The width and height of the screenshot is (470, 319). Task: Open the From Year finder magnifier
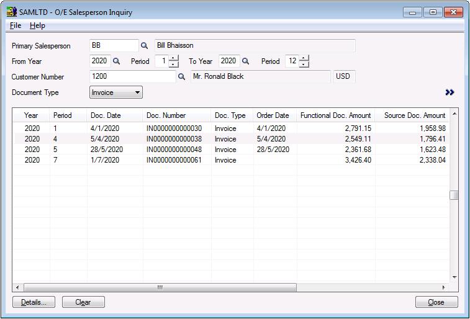click(x=116, y=61)
